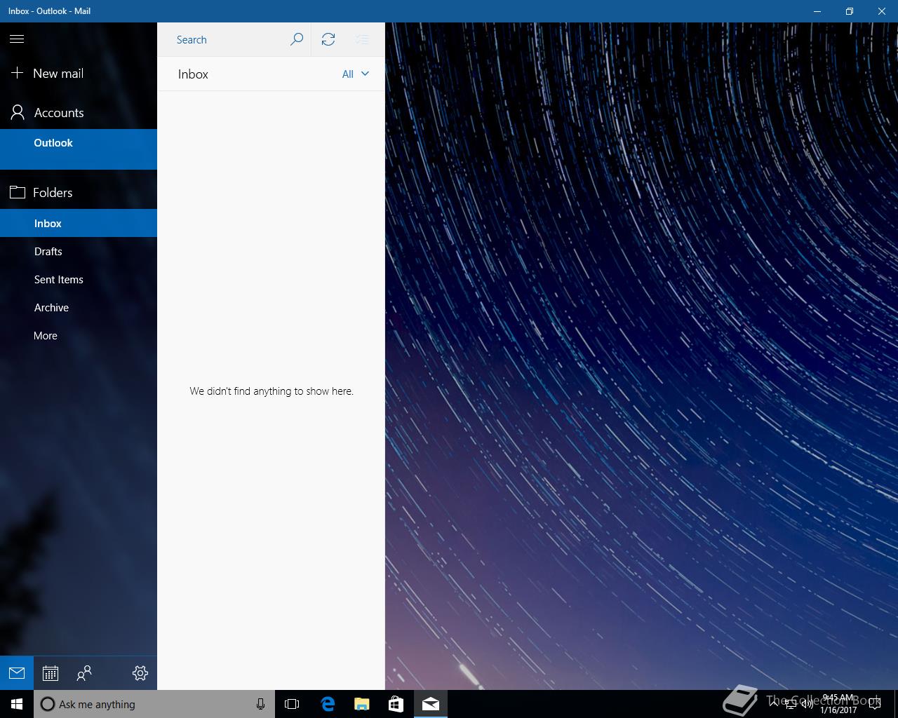Open Action Center notifications icon

(x=875, y=704)
